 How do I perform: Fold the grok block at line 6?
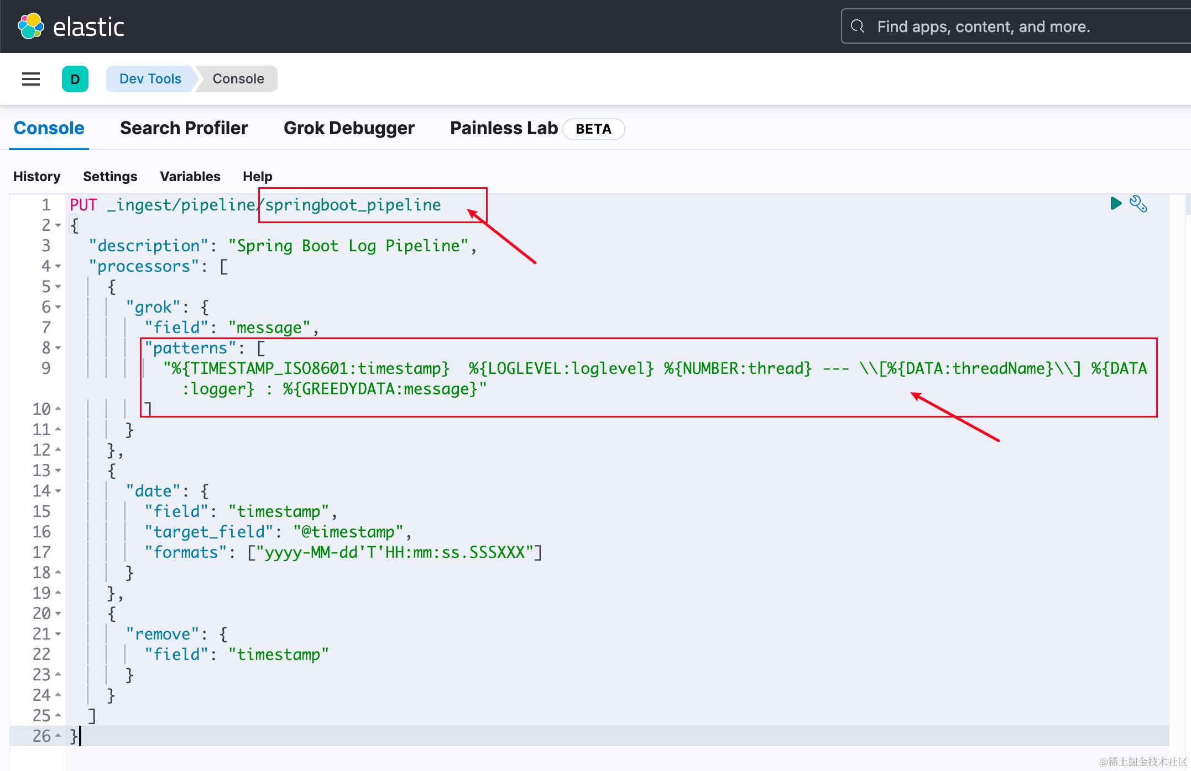coord(58,307)
